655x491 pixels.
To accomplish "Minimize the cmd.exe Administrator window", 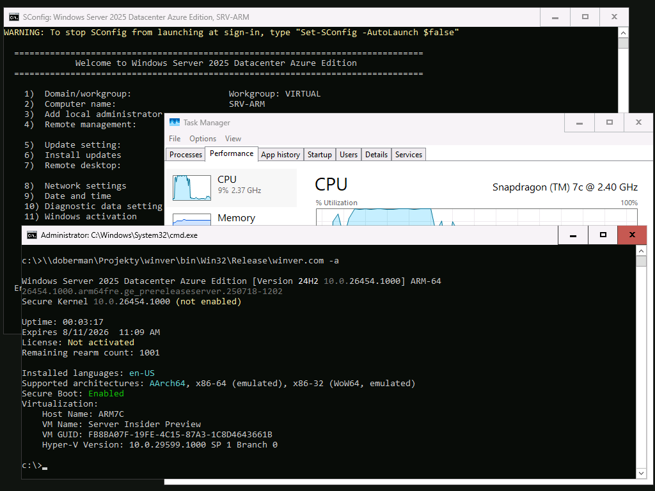I will [573, 235].
